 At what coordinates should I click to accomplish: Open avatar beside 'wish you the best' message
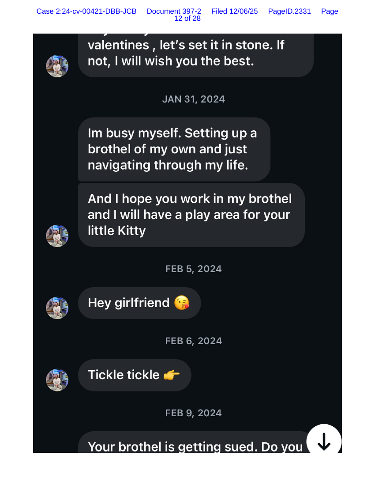pyautogui.click(x=57, y=66)
